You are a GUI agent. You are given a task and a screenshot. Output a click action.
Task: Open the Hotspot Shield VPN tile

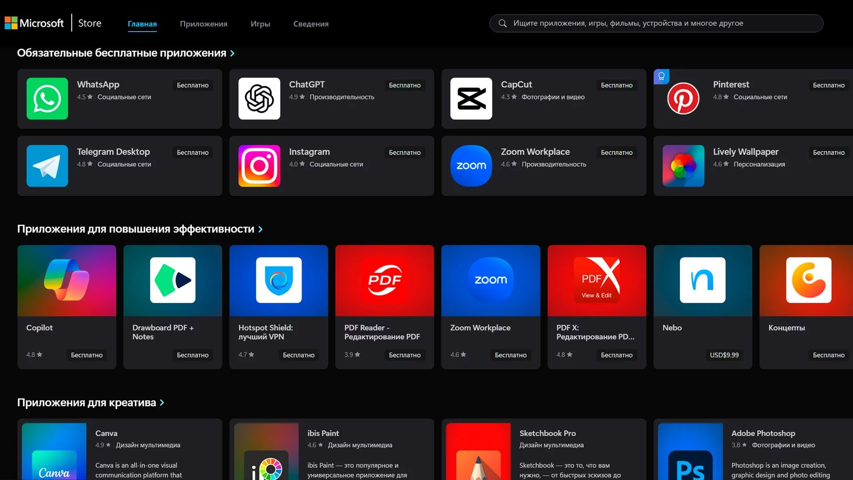coord(279,307)
